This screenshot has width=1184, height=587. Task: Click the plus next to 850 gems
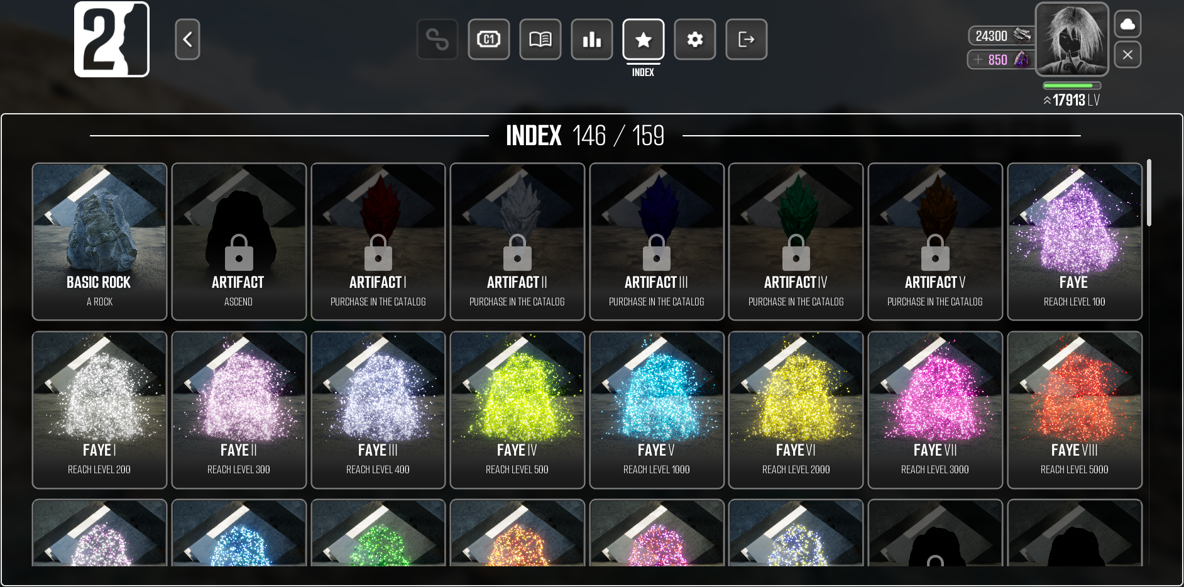point(978,60)
